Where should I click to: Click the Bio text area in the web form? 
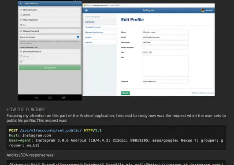pos(165,66)
